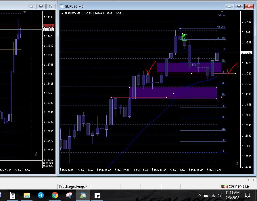
Task: Open the EURUSD,M5 chart dropdown triangle
Action: (62, 14)
